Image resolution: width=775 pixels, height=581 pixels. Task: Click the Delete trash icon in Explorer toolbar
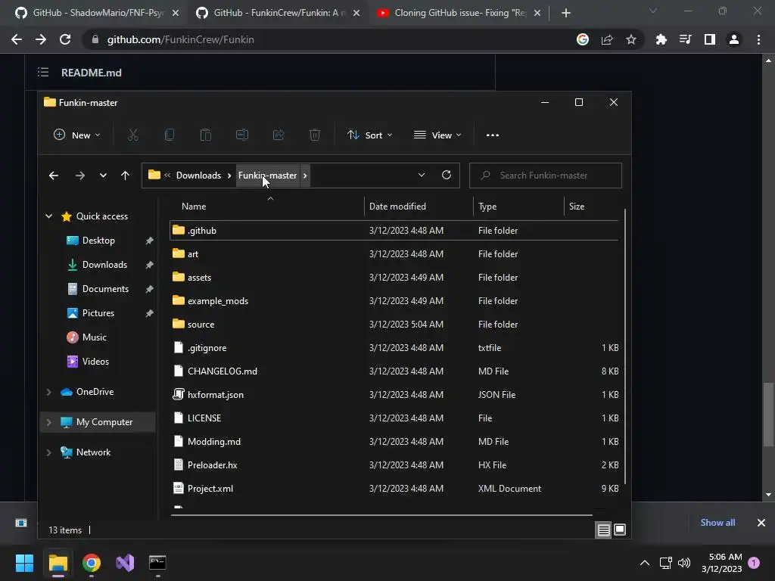tap(315, 135)
